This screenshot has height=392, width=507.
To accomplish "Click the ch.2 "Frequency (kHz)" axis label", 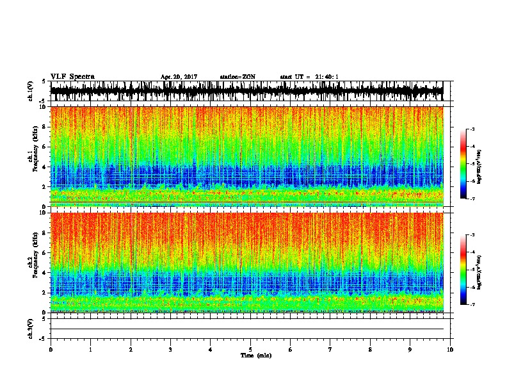I will [35, 255].
